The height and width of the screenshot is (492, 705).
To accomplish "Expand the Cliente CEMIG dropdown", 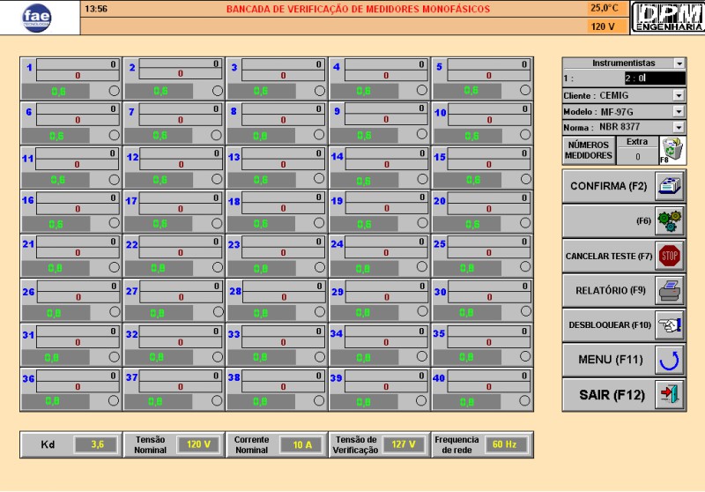I will 679,95.
